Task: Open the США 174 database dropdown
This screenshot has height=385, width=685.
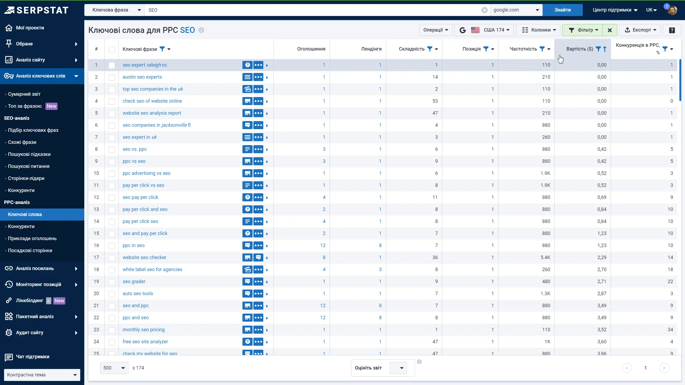Action: point(484,30)
